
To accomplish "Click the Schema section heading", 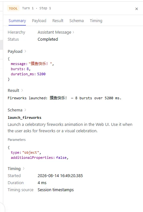I will coord(15,110).
